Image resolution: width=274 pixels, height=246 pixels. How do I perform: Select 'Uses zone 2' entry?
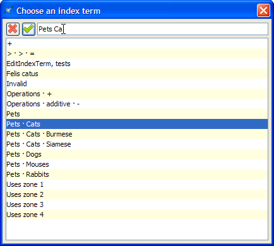coord(137,194)
